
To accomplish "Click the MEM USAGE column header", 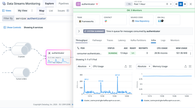I will point(182,48).
